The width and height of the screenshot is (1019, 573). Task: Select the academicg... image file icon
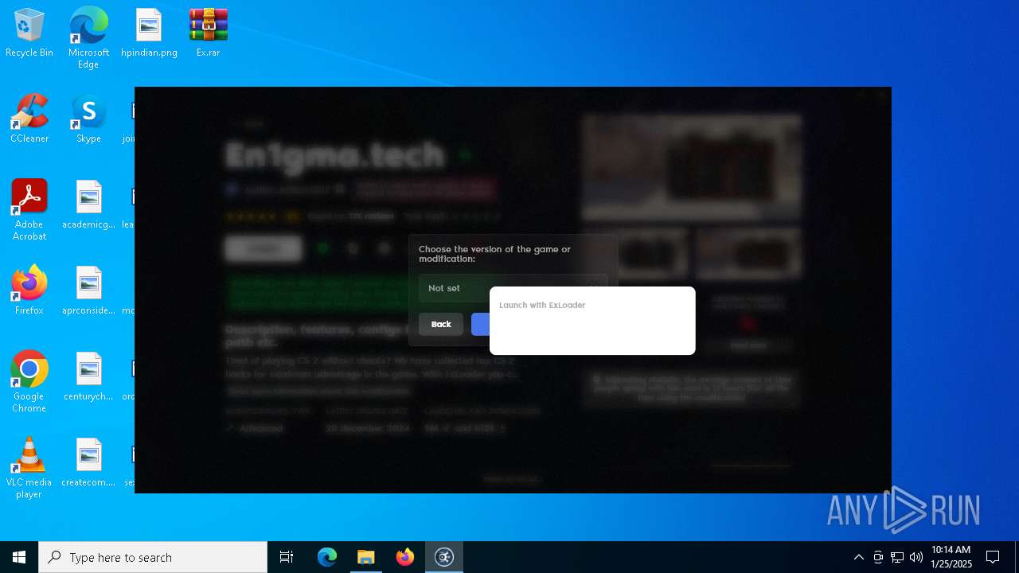[x=88, y=205]
